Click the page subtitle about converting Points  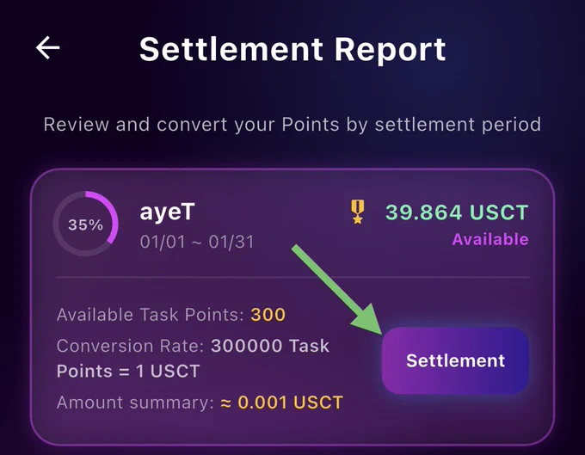[x=292, y=125]
